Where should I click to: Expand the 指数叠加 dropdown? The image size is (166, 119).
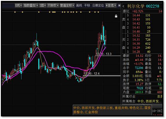(31, 5)
